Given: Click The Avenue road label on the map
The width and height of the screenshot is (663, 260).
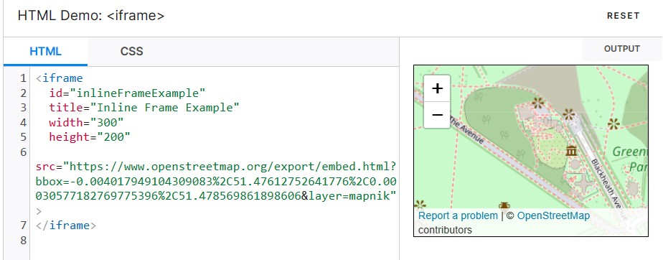Looking at the screenshot, I should pyautogui.click(x=466, y=130).
